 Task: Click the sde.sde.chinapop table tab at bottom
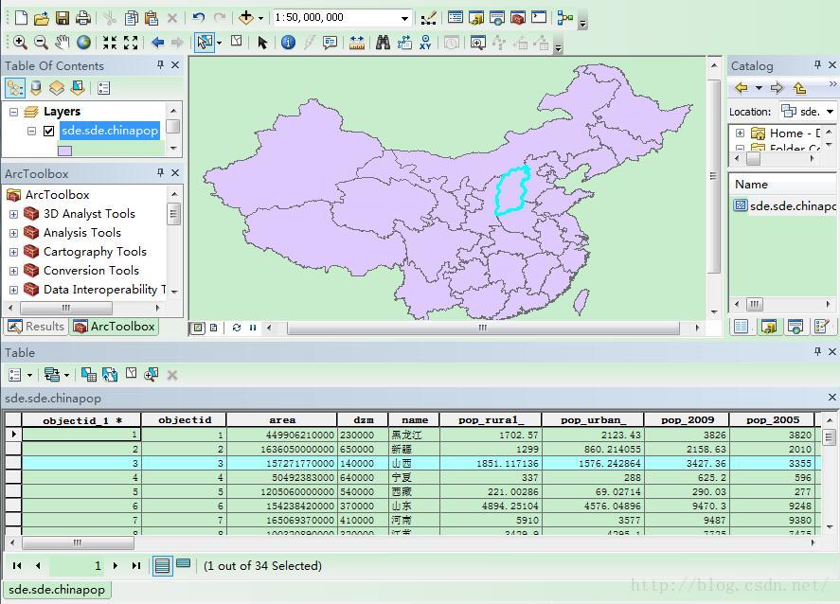click(57, 590)
